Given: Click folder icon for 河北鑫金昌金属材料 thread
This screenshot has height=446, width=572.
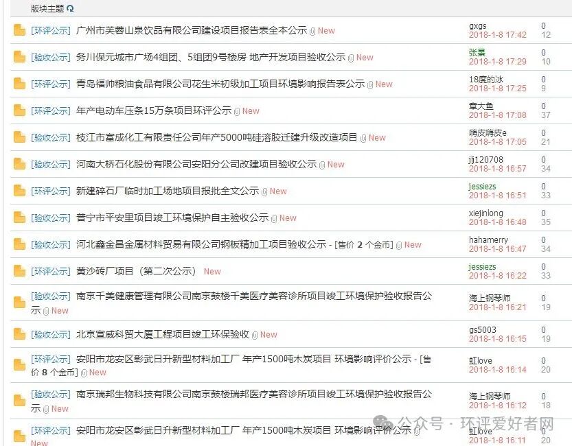Looking at the screenshot, I should 19,244.
